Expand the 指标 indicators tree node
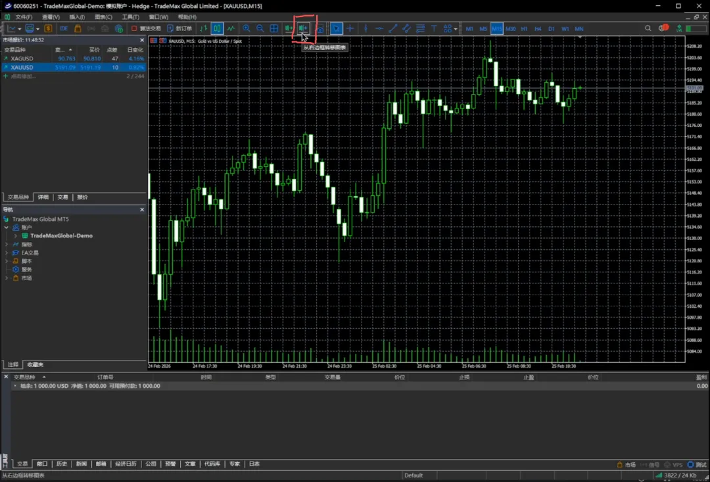Image resolution: width=710 pixels, height=482 pixels. [7, 244]
